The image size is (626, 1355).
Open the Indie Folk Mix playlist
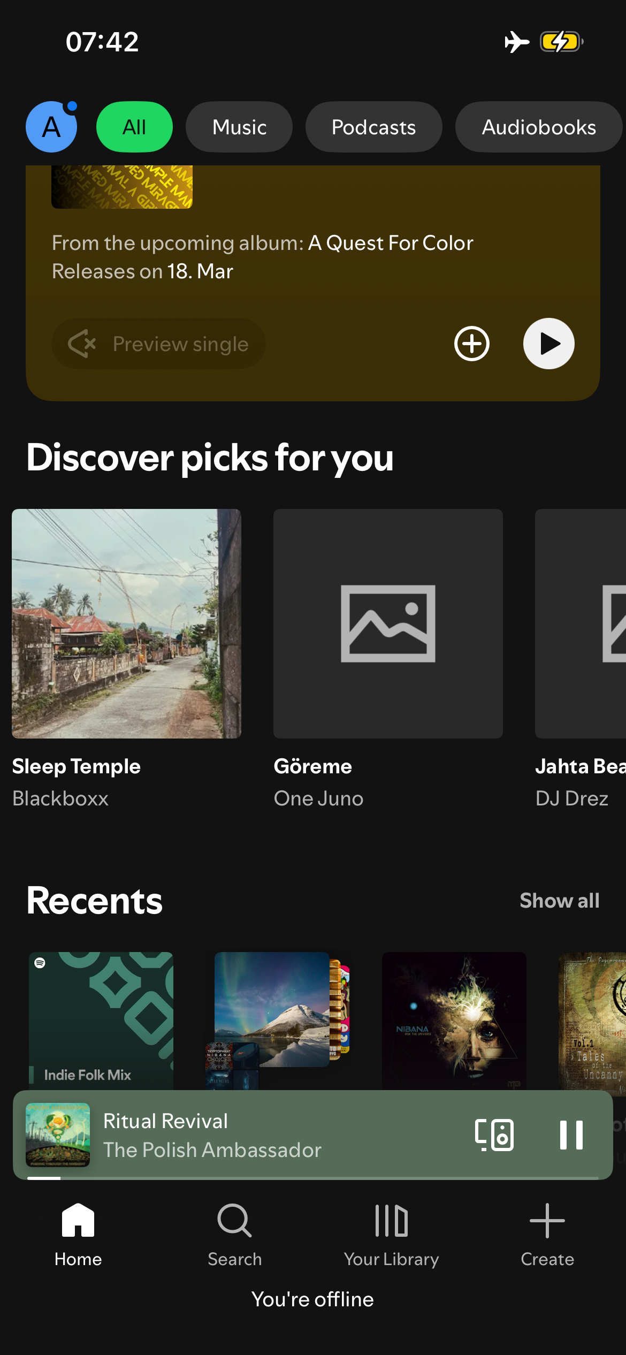click(x=101, y=1019)
